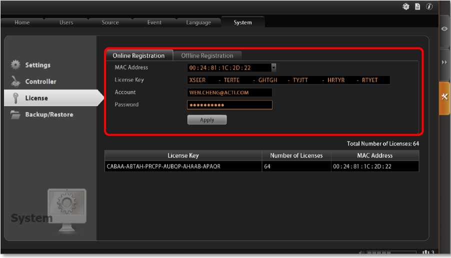The width and height of the screenshot is (451, 258).
Task: Click the first License Key segment field
Action: point(198,80)
